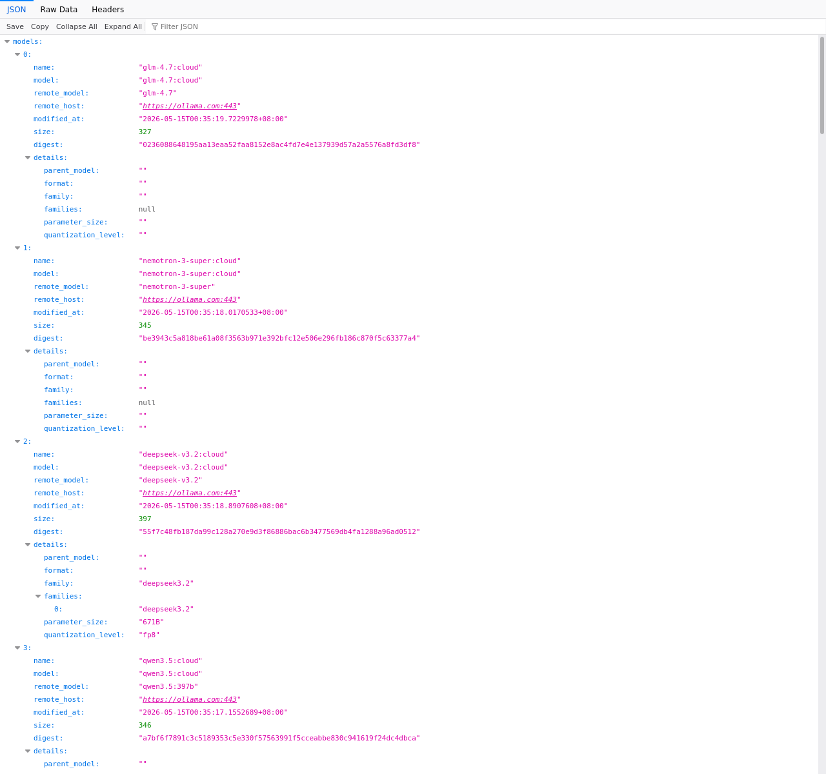
Task: Select the digest starting with a7bf6f7891c3c518
Action: coord(279,738)
